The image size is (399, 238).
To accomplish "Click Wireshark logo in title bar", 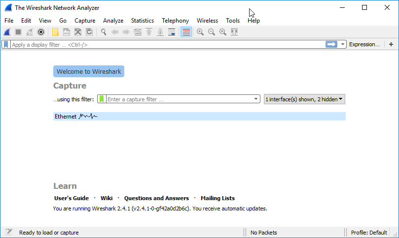I will tap(8, 7).
